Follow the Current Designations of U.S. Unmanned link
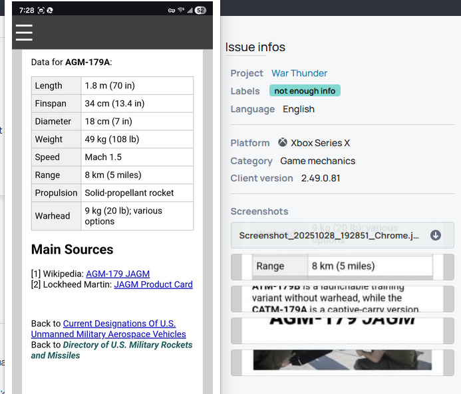This screenshot has height=394, width=461. click(x=108, y=329)
